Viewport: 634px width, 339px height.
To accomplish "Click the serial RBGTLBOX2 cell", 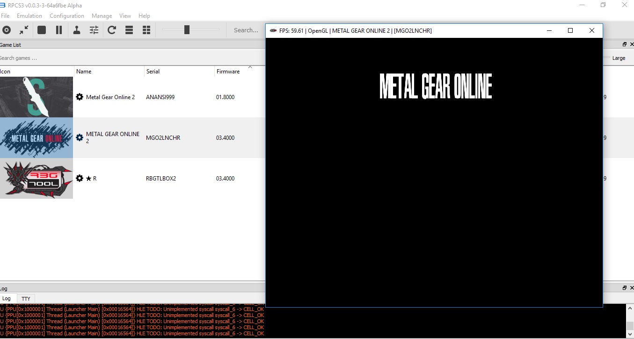I will [161, 179].
